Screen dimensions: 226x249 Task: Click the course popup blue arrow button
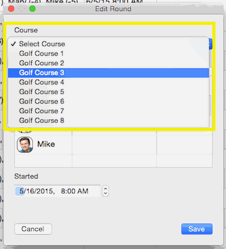point(210,44)
